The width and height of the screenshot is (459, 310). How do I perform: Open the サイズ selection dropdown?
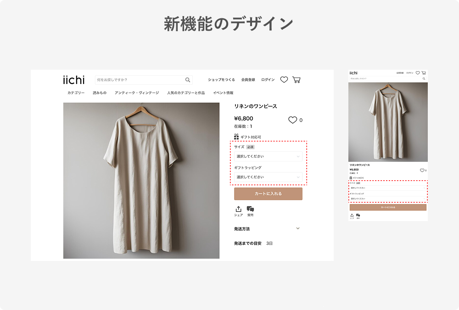click(x=268, y=156)
